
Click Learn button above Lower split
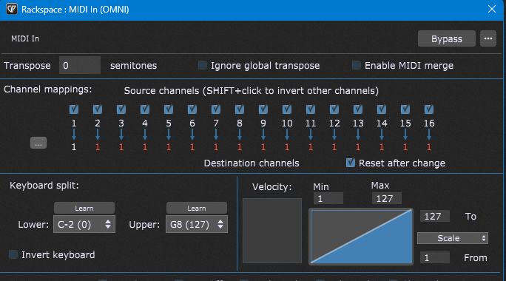click(84, 208)
